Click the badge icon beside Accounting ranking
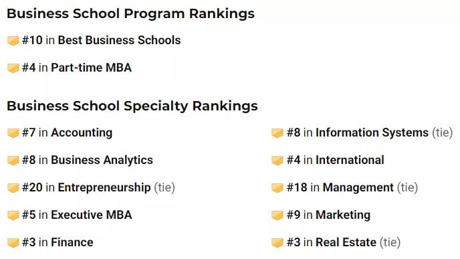This screenshot has height=259, width=460. [x=13, y=133]
